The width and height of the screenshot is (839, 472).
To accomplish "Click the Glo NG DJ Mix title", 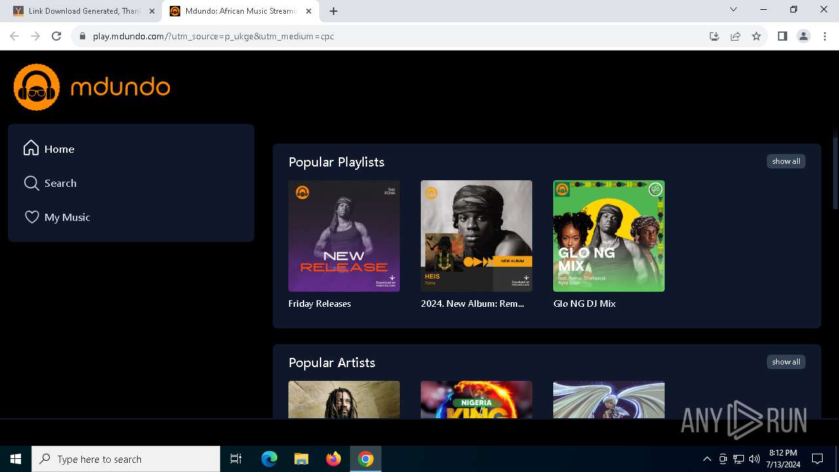I will 585,304.
